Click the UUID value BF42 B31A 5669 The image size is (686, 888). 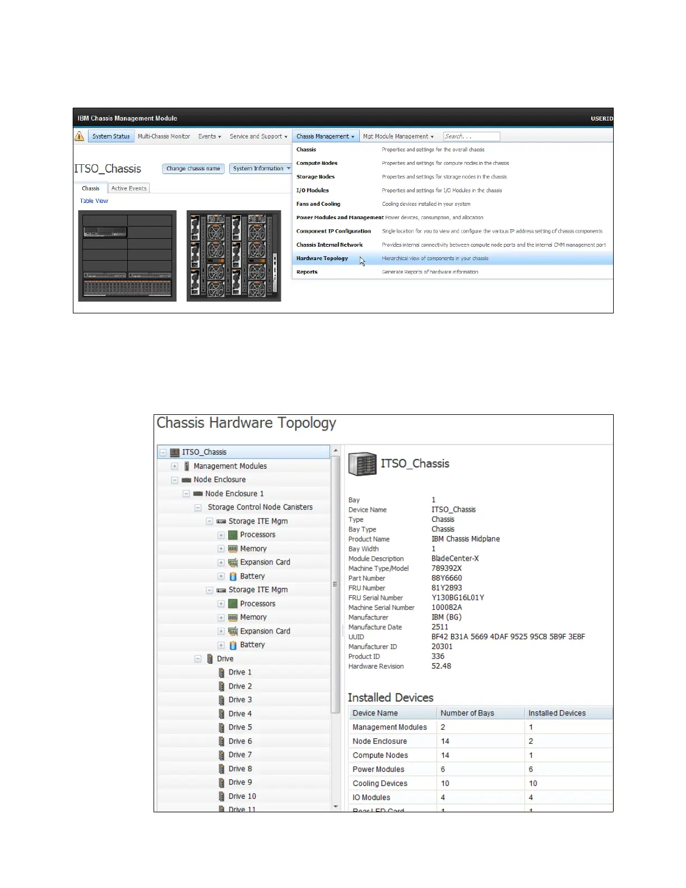(508, 637)
